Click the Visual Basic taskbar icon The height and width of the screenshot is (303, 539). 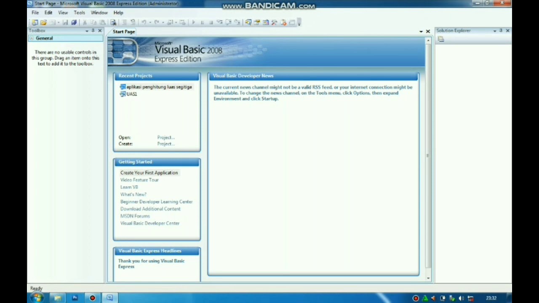(x=109, y=298)
